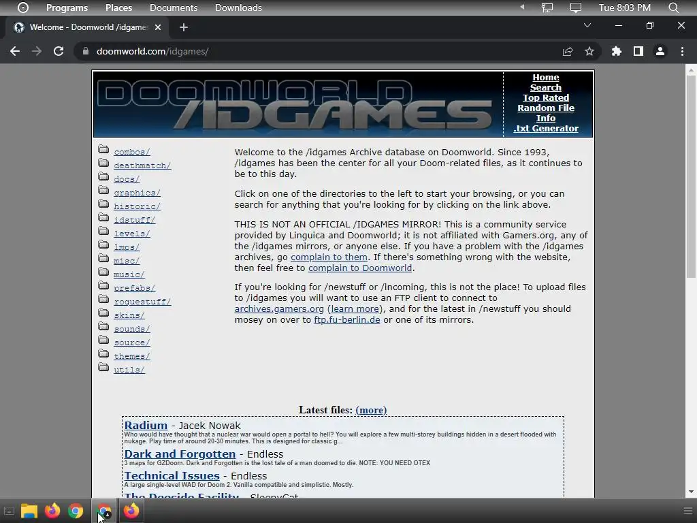Screen dimensions: 697x523
Task: Click the Home link in header
Action: click(x=546, y=78)
